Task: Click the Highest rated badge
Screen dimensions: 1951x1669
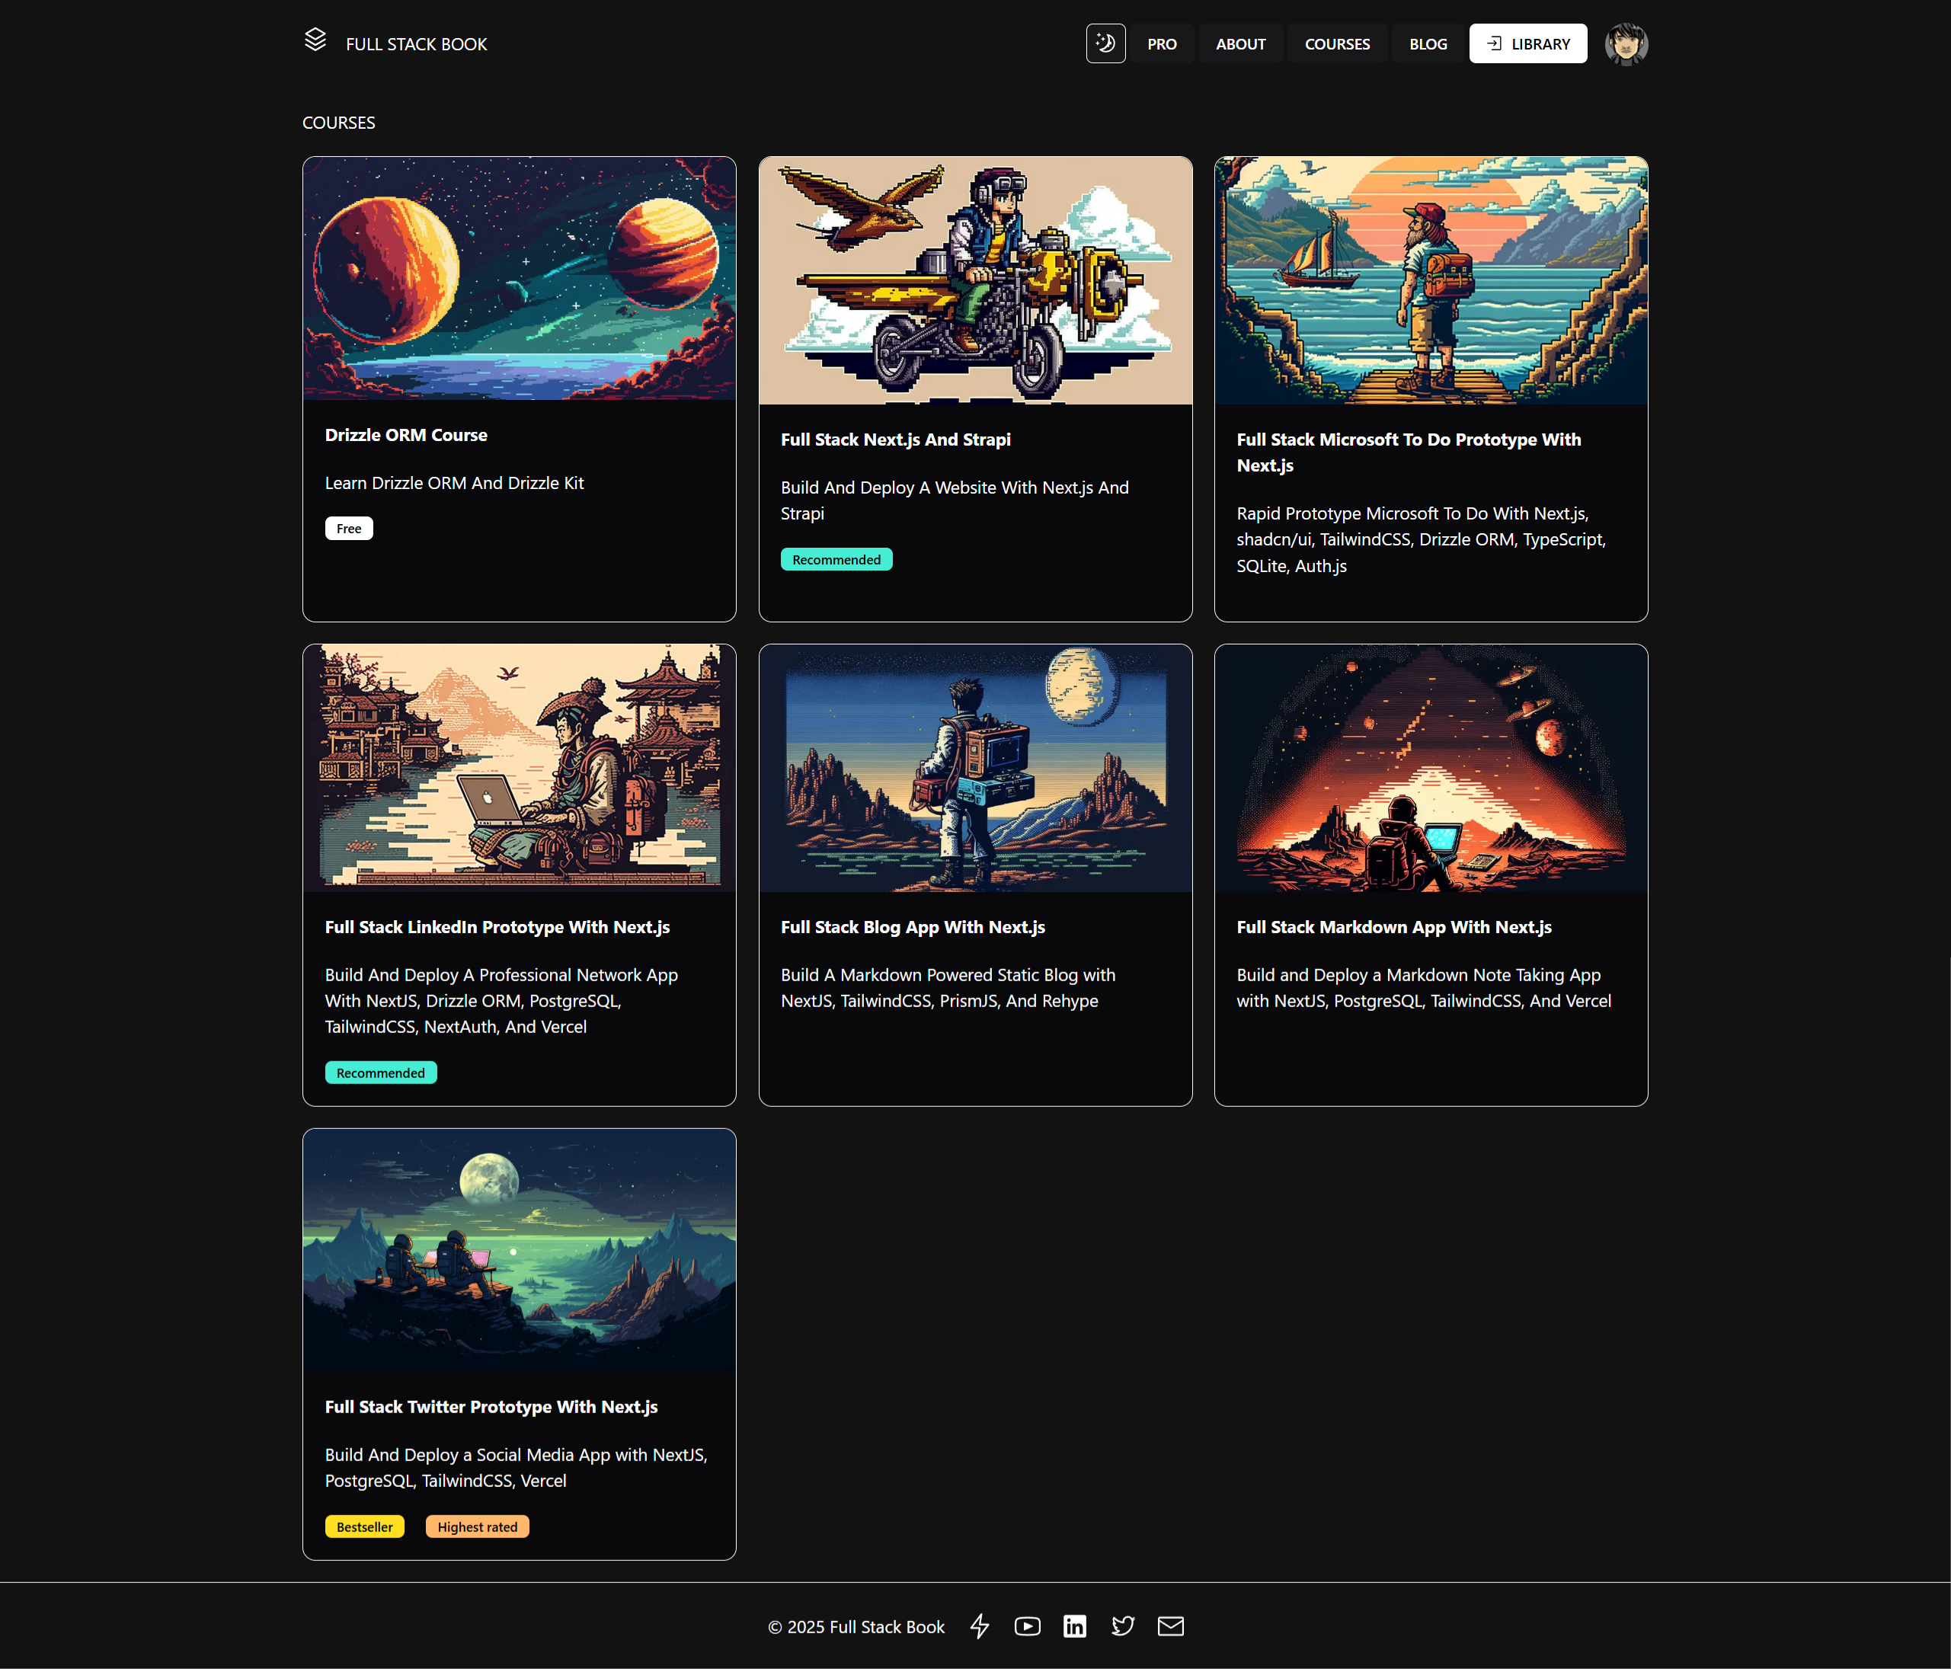Action: tap(478, 1527)
